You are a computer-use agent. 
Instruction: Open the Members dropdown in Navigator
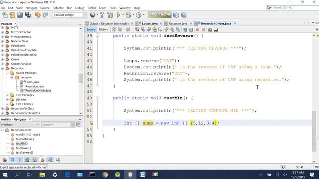click(x=20, y=125)
